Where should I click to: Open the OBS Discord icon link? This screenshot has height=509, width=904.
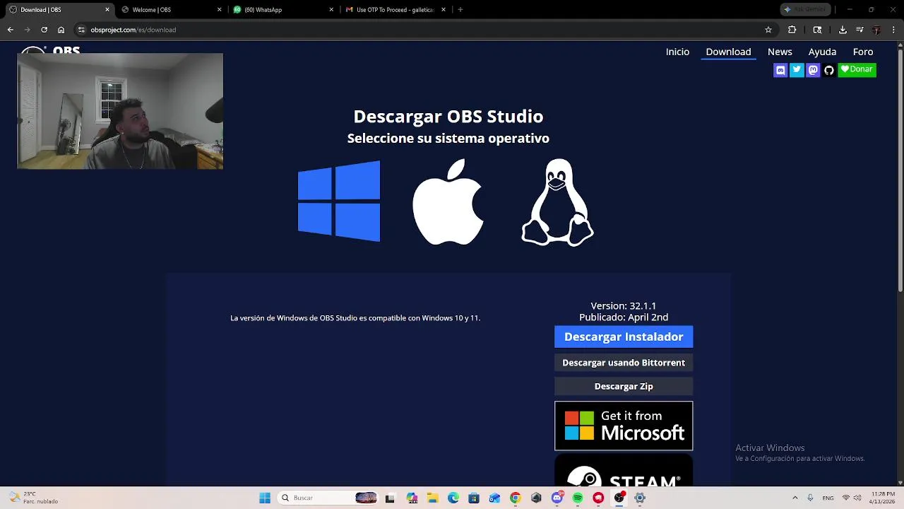pos(780,69)
